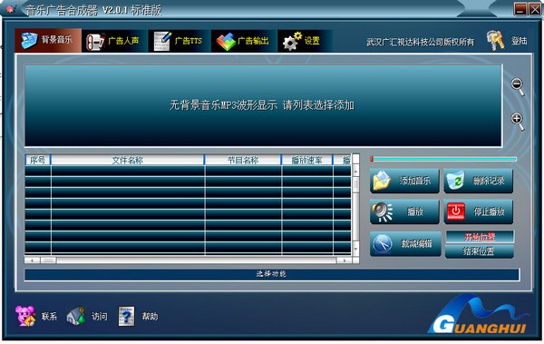This screenshot has height=344, width=544.
Task: Click the playback progress slider
Action: tap(443, 159)
